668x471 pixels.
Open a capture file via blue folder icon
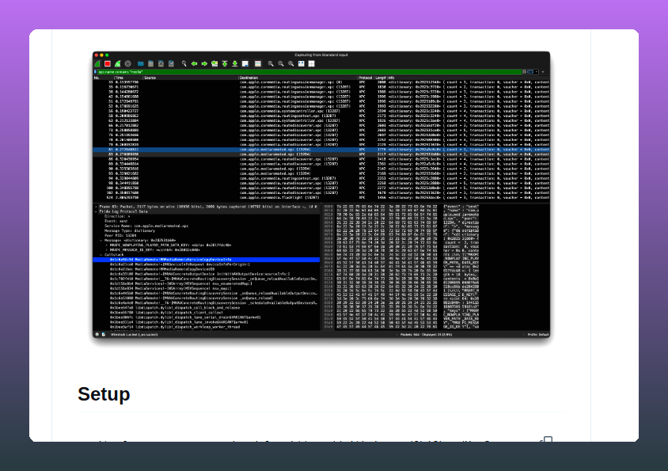tap(141, 63)
